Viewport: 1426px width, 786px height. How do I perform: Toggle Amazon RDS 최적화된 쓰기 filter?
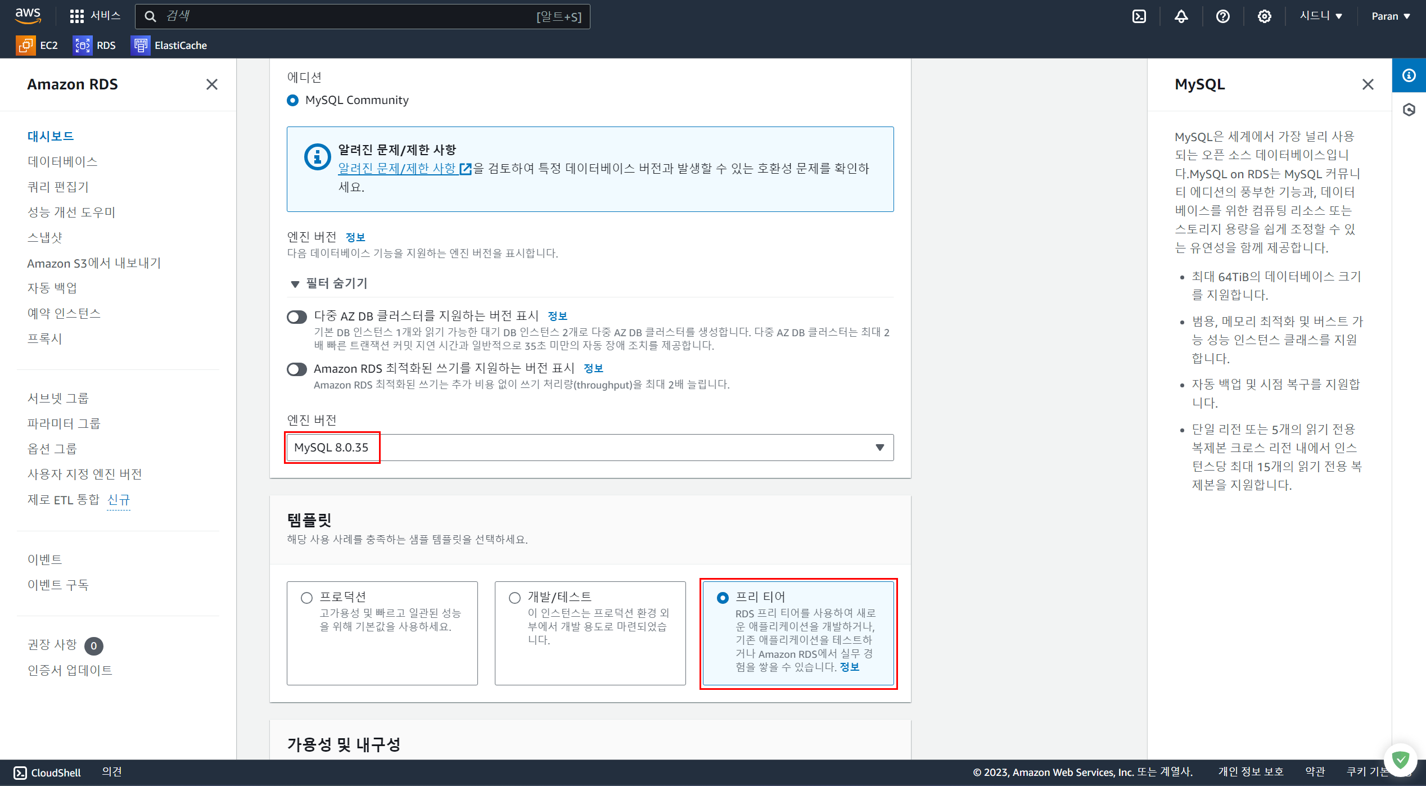[297, 369]
